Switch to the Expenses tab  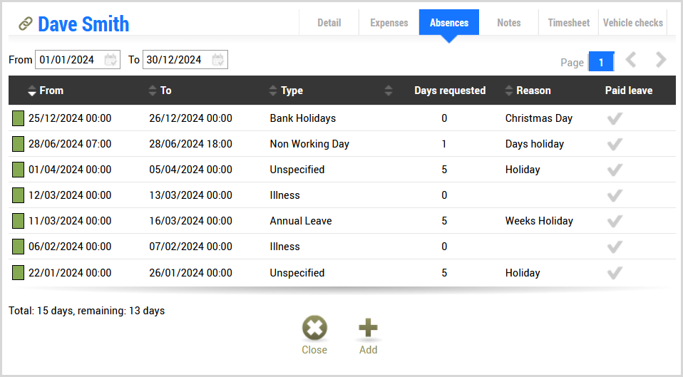389,23
